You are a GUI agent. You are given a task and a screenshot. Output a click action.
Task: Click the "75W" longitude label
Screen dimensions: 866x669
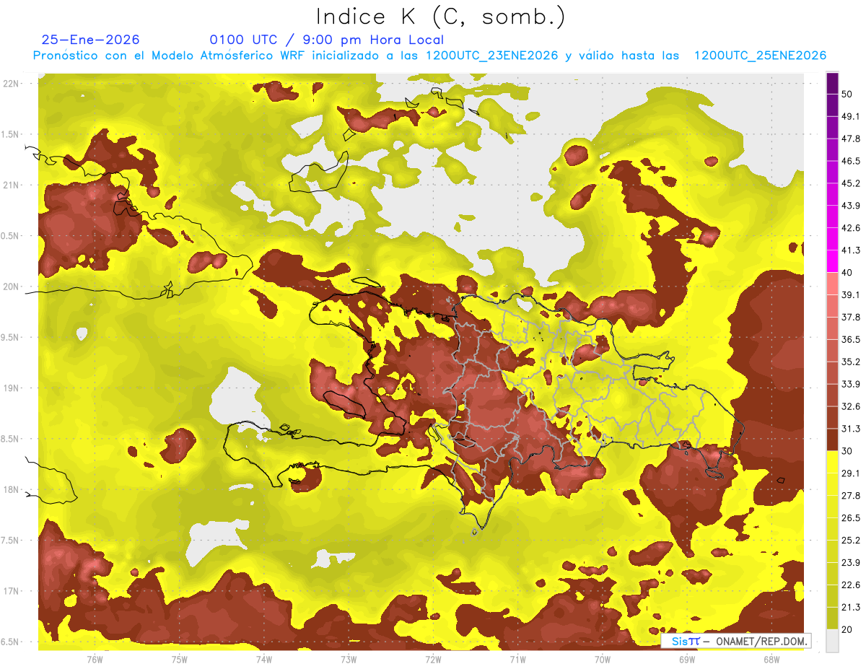tap(180, 659)
